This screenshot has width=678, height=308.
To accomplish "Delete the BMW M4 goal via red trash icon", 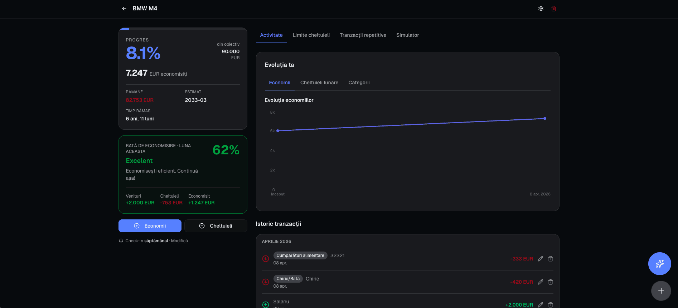I will pos(554,9).
